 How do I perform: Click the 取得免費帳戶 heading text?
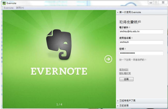[130, 22]
